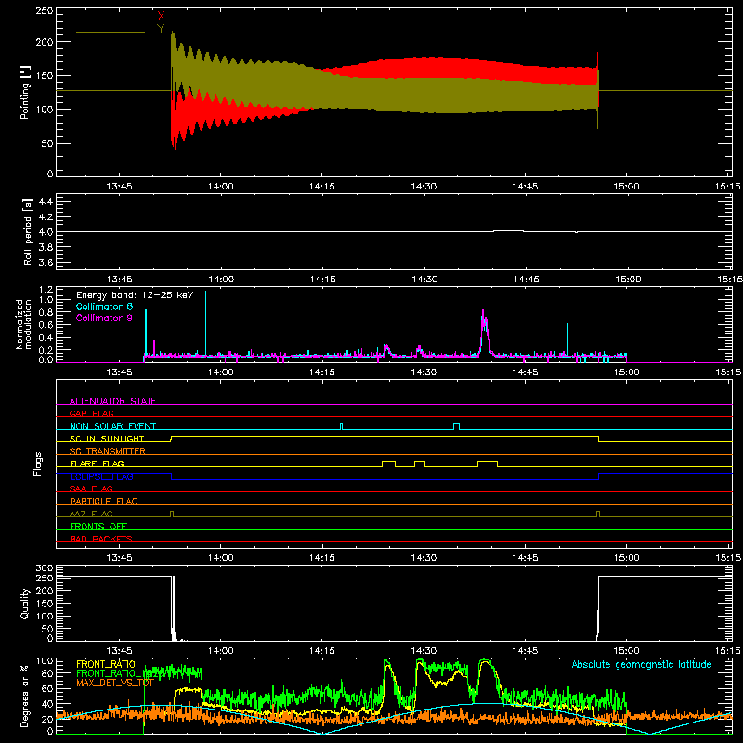Image resolution: width=743 pixels, height=743 pixels.
Task: Click the 3.6 tick on Roll period axis
Action: (x=46, y=262)
